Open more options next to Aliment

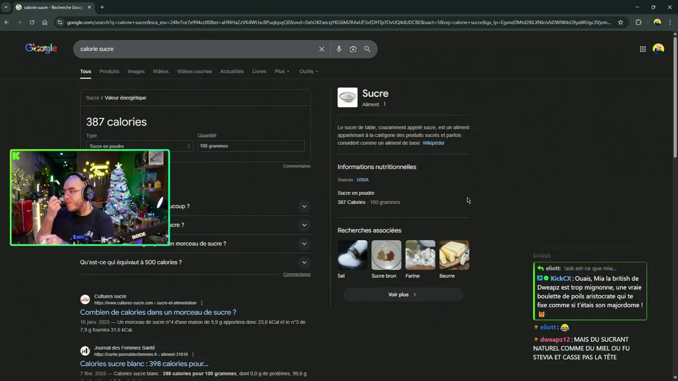(x=385, y=104)
